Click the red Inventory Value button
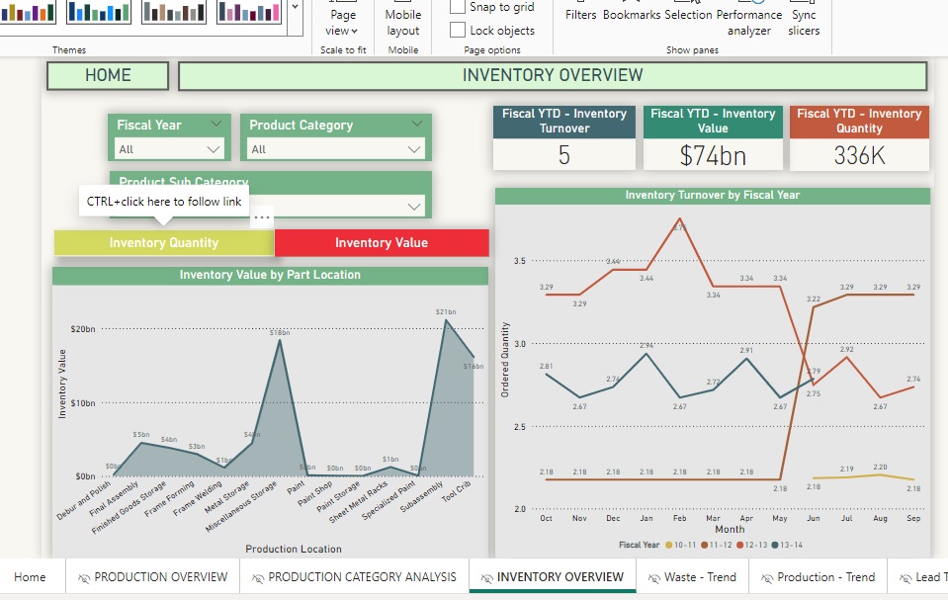Viewport: 948px width, 600px height. tap(382, 243)
